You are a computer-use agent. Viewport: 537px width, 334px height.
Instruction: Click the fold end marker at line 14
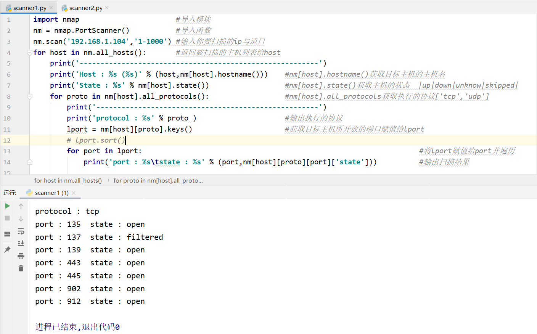coord(30,162)
